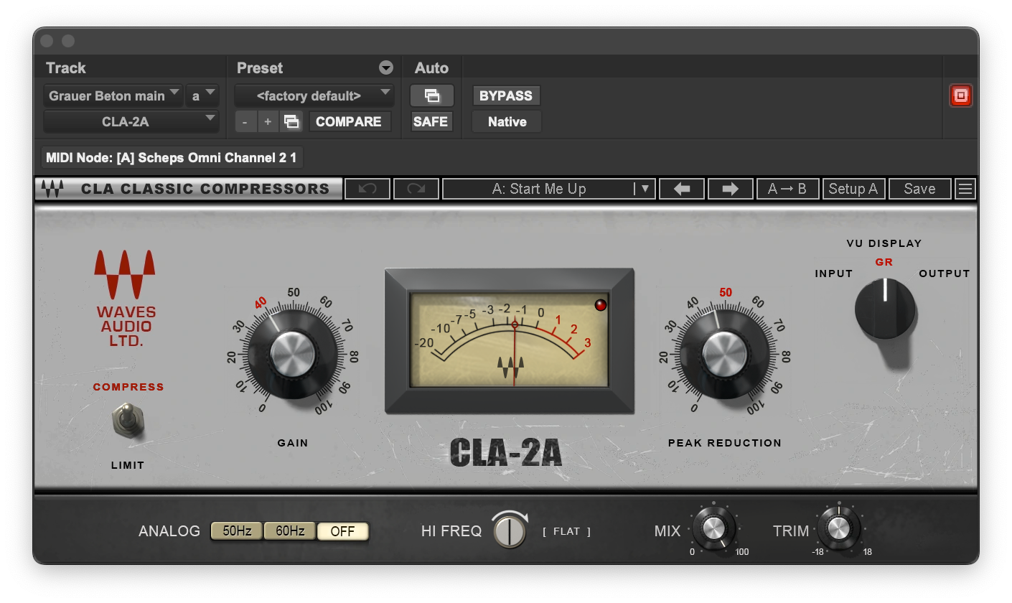Click the Undo arrow on the Waves toolbar
This screenshot has width=1012, height=603.
(x=367, y=188)
